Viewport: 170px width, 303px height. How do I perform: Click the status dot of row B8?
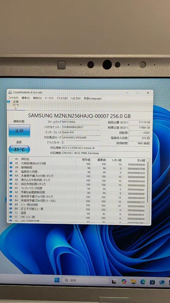pyautogui.click(x=11, y=205)
